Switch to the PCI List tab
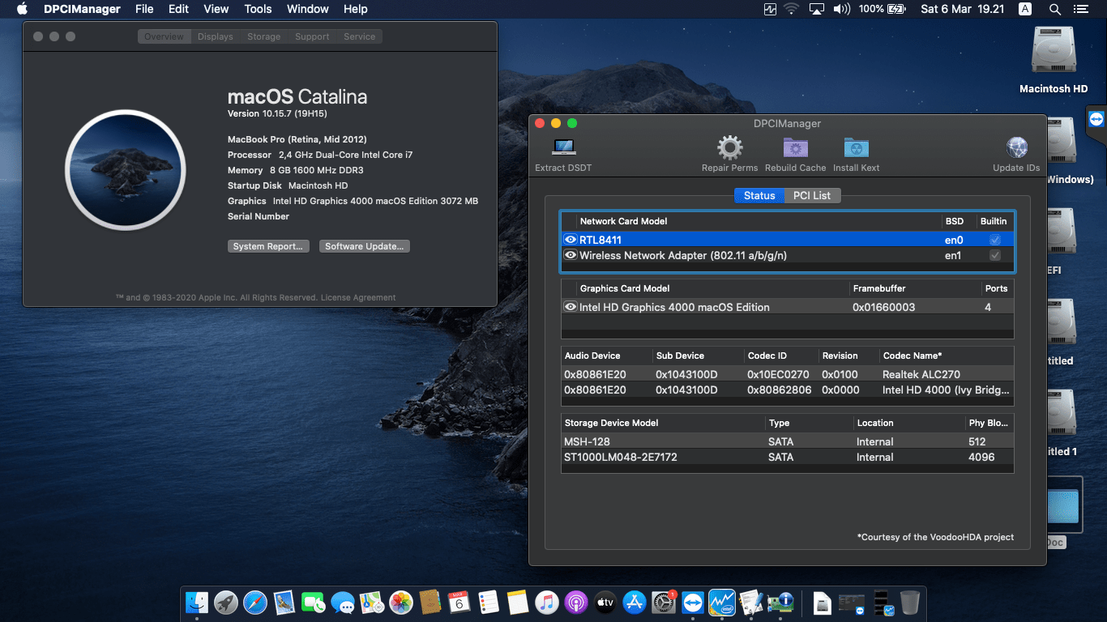The width and height of the screenshot is (1107, 622). tap(812, 195)
